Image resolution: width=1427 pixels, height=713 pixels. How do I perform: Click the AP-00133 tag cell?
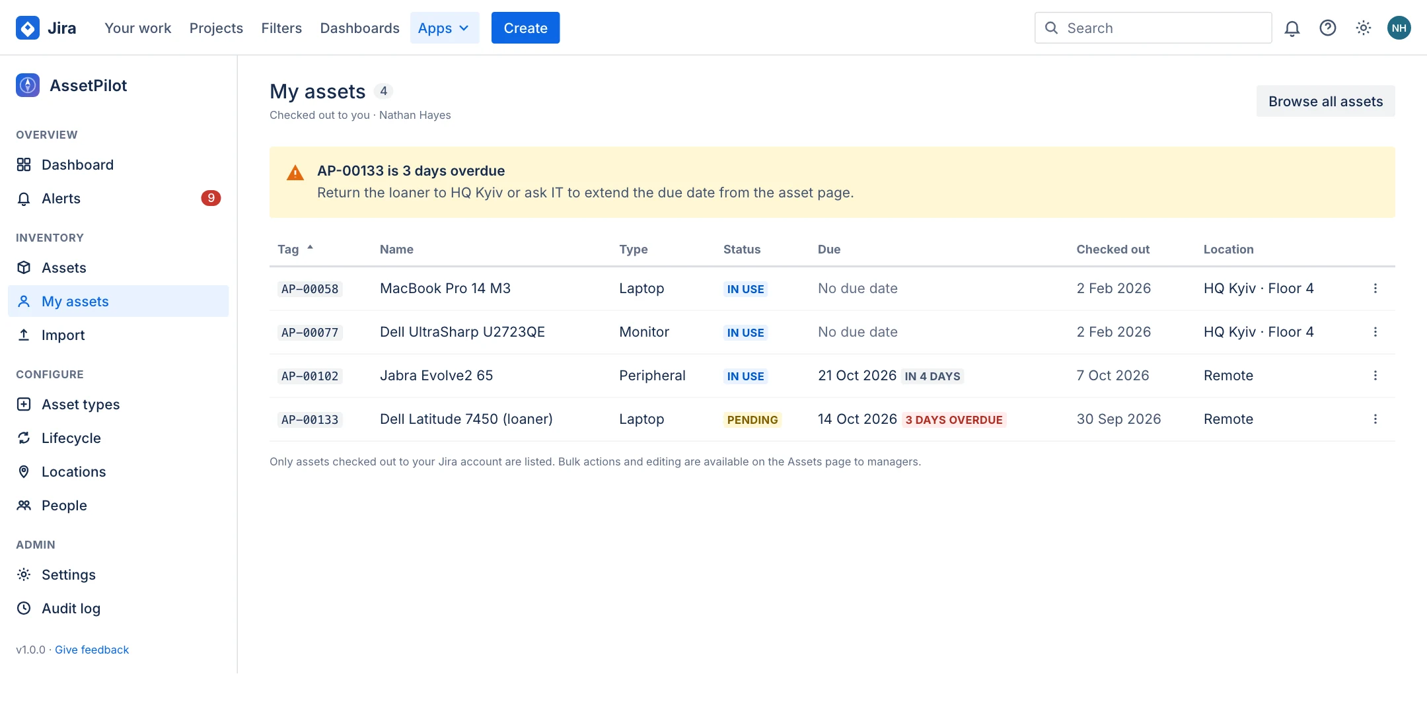310,419
